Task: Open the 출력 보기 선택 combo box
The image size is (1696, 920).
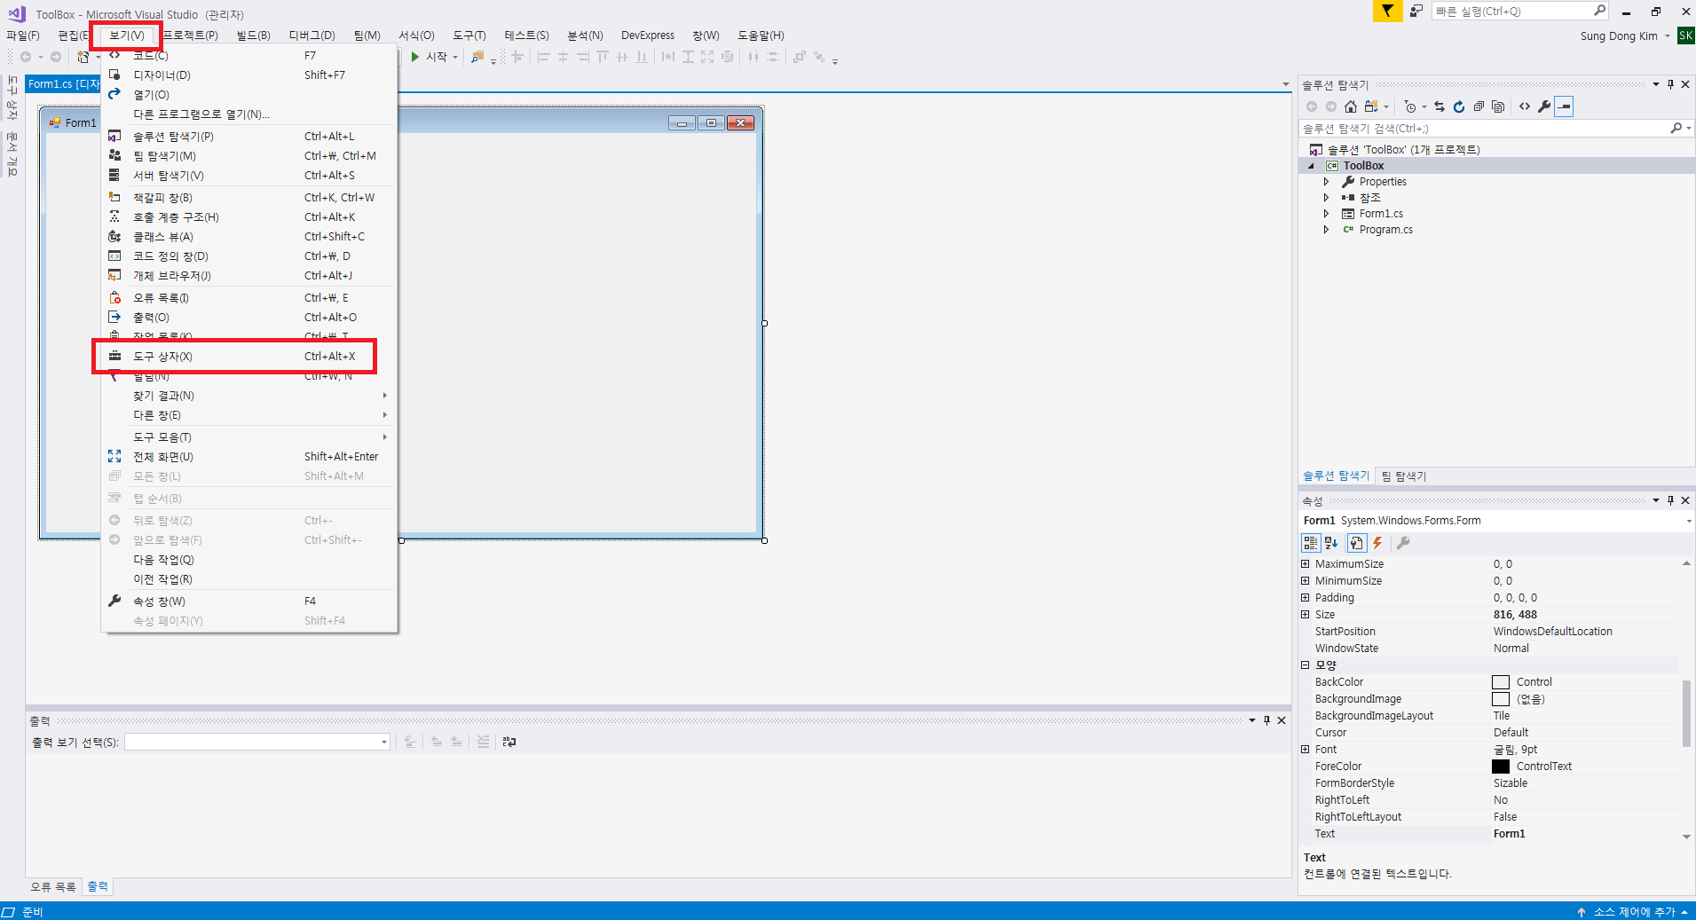Action: coord(257,742)
